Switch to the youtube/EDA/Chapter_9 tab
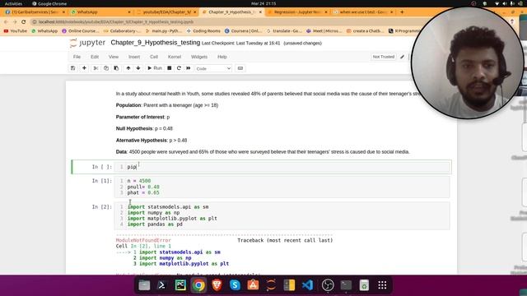 pos(166,12)
